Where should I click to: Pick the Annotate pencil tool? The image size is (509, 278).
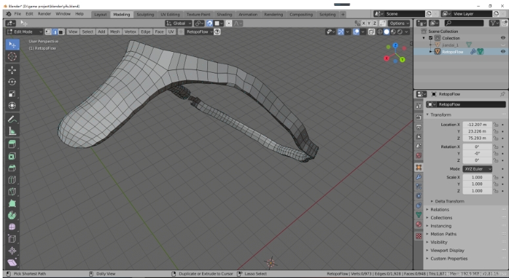tap(12, 119)
